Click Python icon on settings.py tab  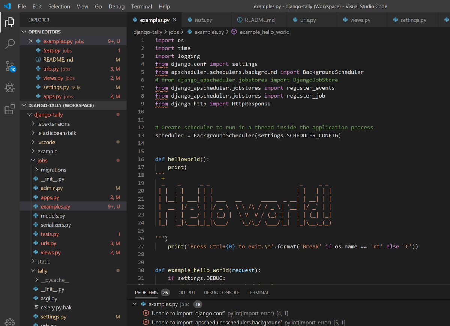click(395, 20)
